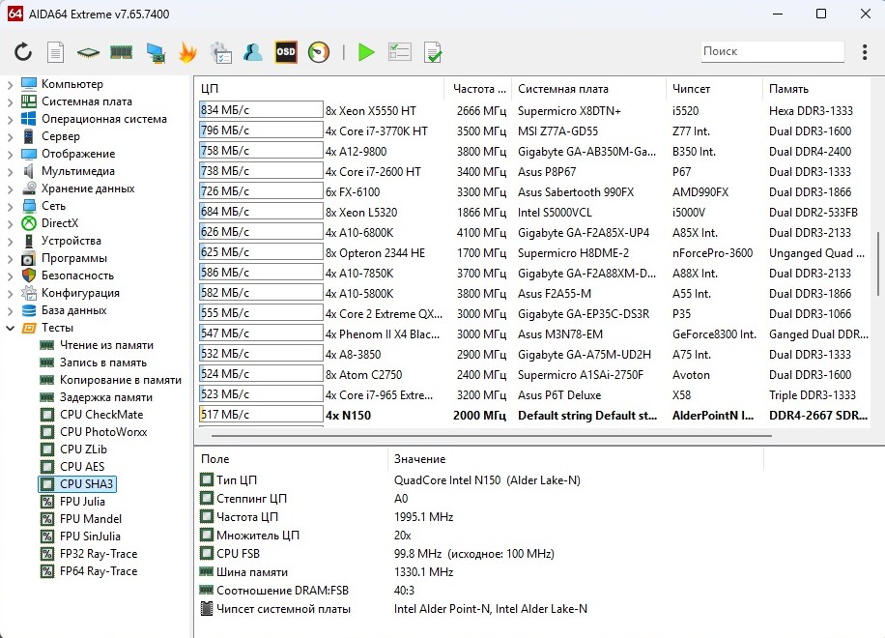This screenshot has height=638, width=885.
Task: Click the gauge sensor panel icon
Action: [319, 52]
